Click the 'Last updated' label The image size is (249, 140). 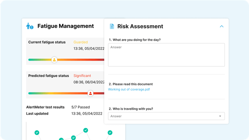(37, 114)
